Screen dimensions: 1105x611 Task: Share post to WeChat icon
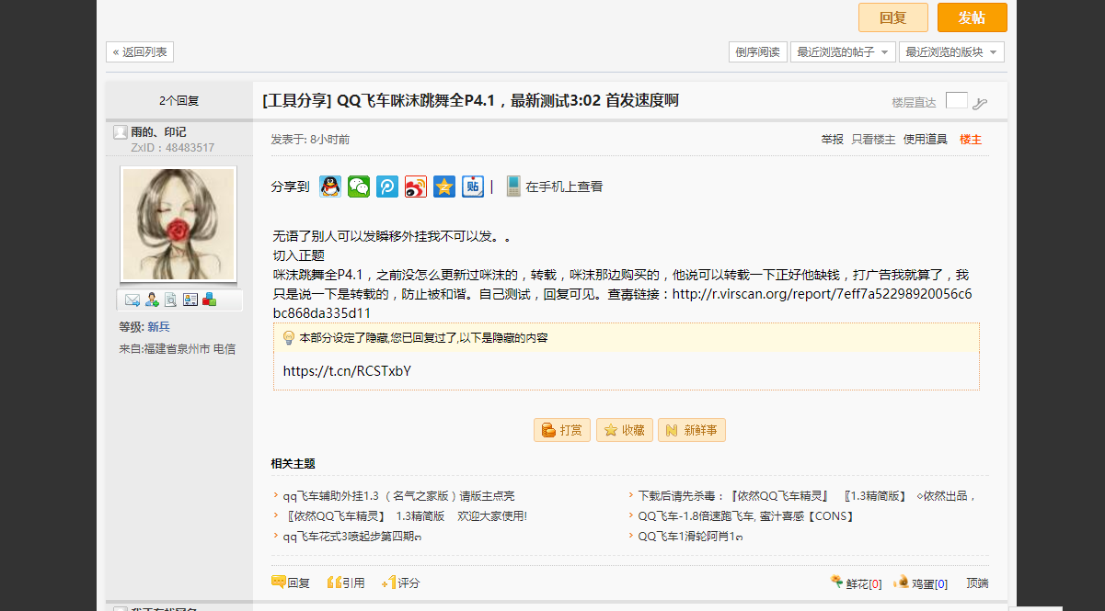[359, 186]
